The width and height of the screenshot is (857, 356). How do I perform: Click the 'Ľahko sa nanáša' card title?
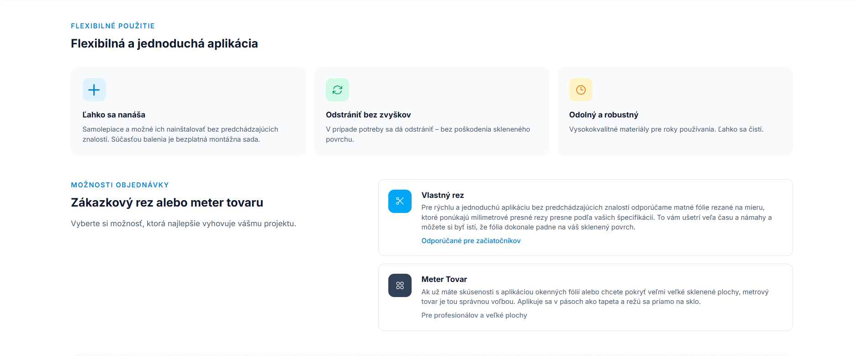coord(114,115)
